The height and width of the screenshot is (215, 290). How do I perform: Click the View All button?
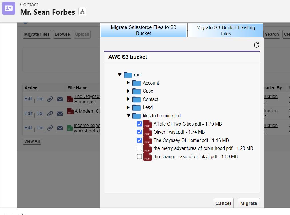32,141
